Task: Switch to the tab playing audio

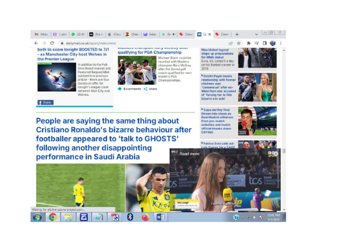Action: pyautogui.click(x=168, y=34)
